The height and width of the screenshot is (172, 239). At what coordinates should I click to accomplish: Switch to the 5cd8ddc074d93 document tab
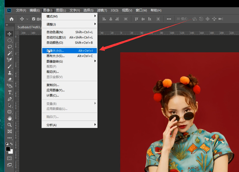(x=29, y=27)
